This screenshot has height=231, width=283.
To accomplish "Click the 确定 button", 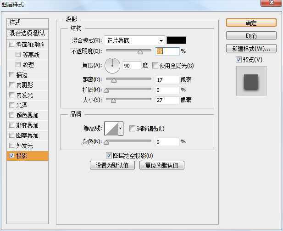I will (x=251, y=23).
